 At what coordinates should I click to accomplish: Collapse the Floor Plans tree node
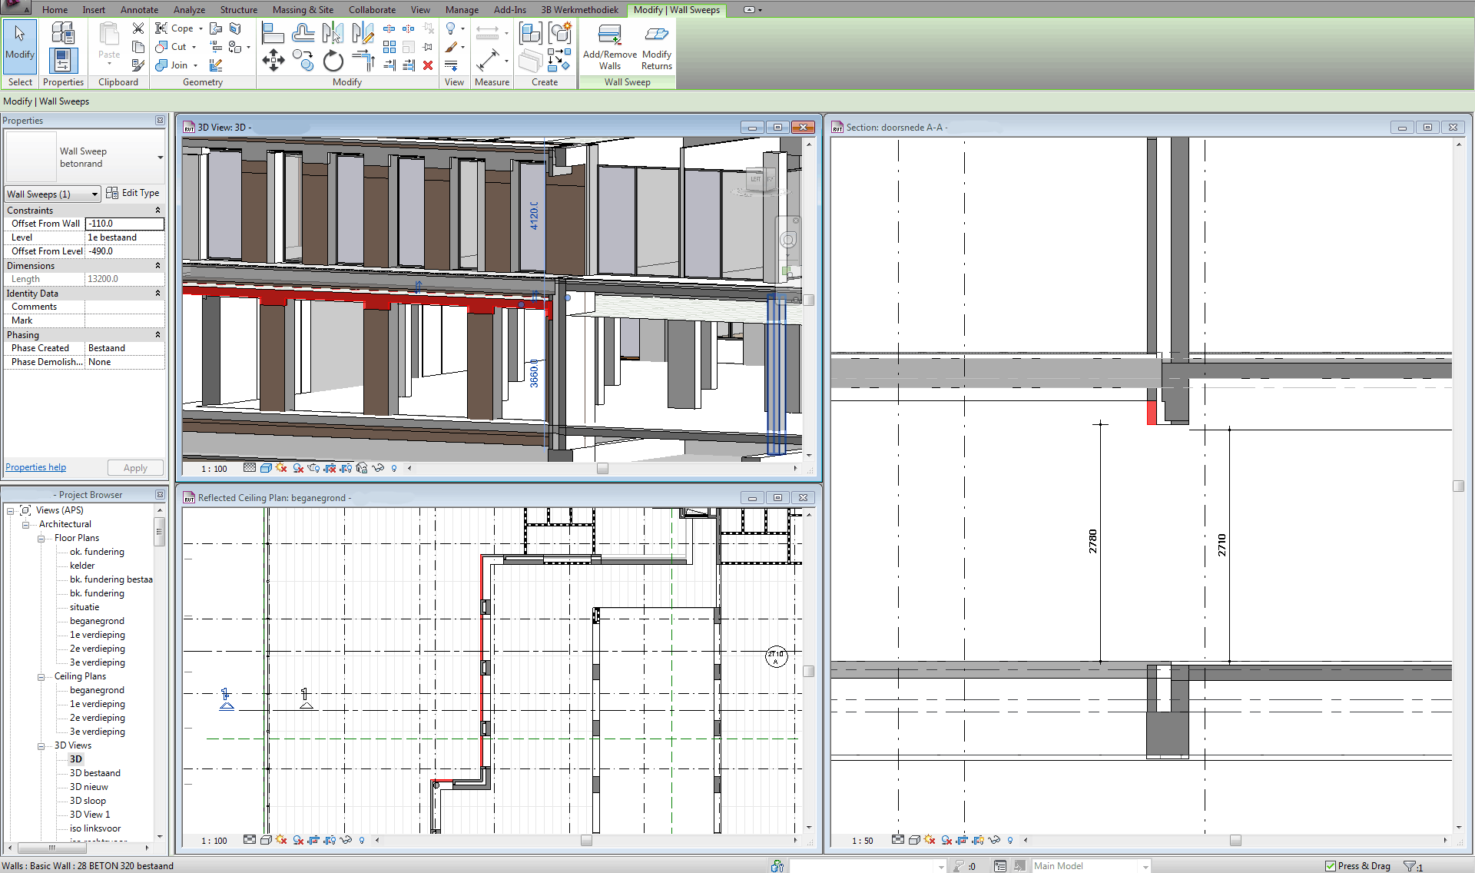pyautogui.click(x=41, y=538)
